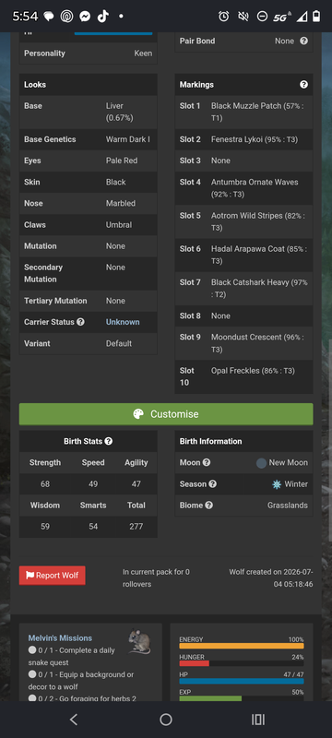Viewport: 332px width, 738px height.
Task: Tap the chat bubble notification icon
Action: pos(49,17)
